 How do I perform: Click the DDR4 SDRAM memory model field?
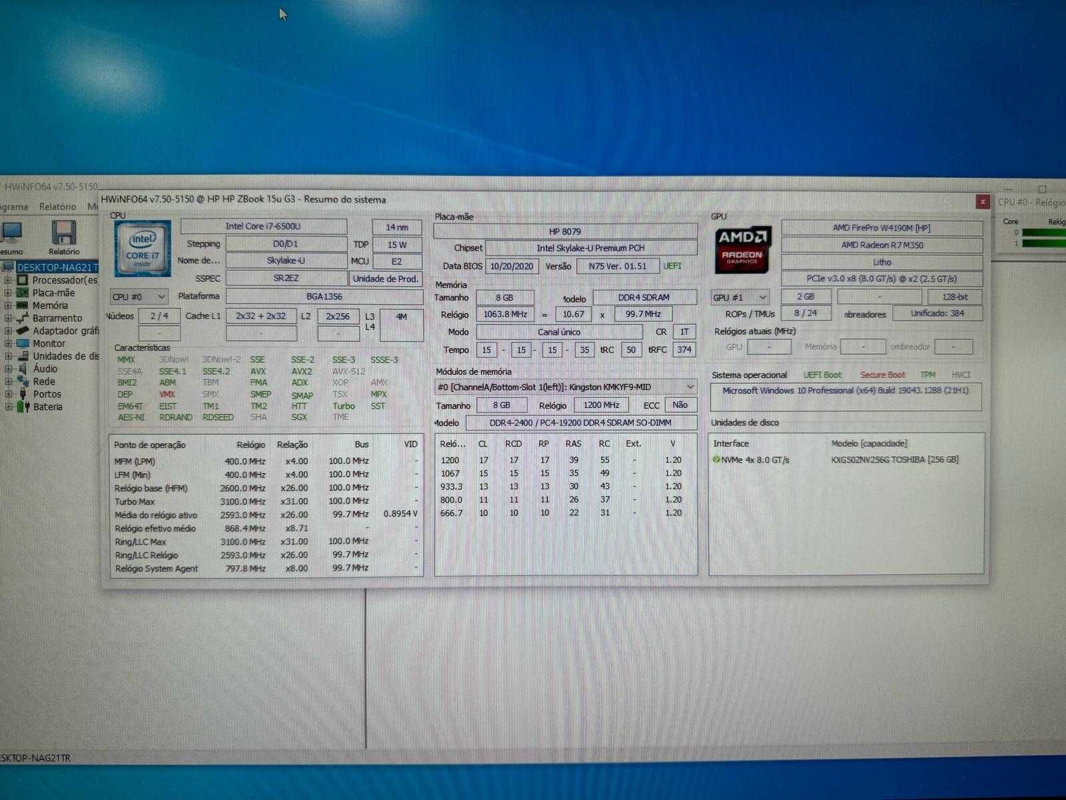[x=644, y=297]
